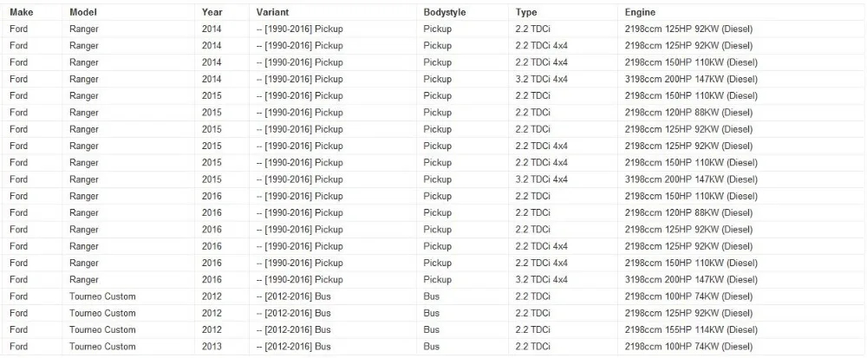Select the Bodystyle column header
867x358 pixels.
pyautogui.click(x=463, y=12)
